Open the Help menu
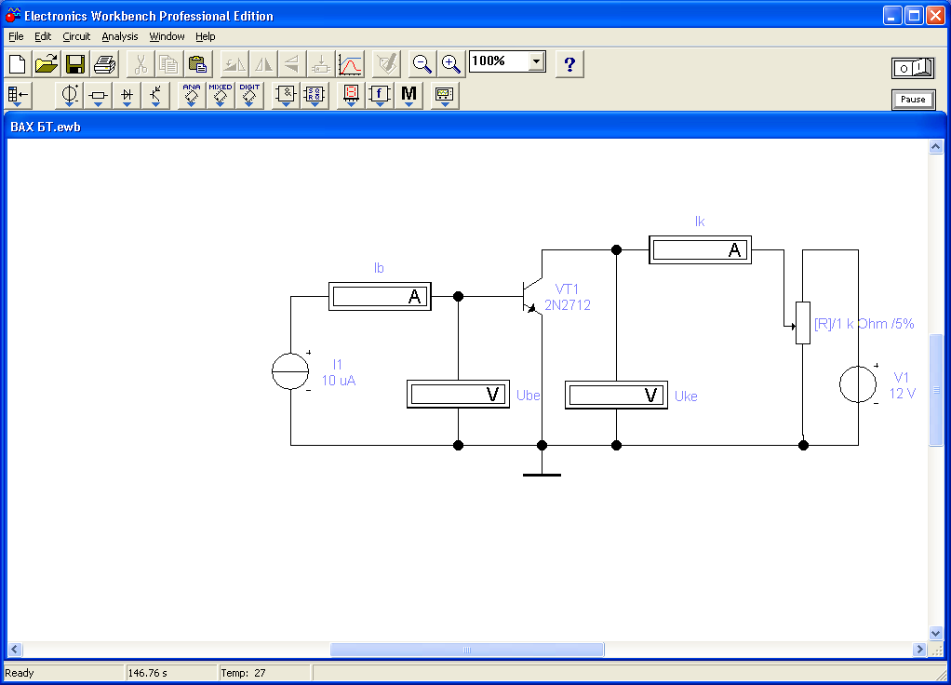This screenshot has height=685, width=951. (x=205, y=36)
